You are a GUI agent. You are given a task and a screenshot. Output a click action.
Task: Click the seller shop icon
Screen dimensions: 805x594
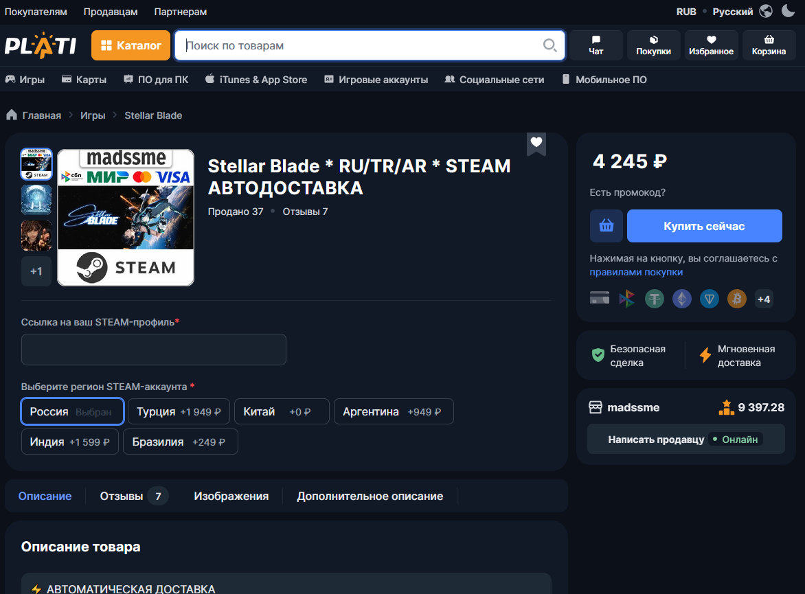tap(596, 408)
